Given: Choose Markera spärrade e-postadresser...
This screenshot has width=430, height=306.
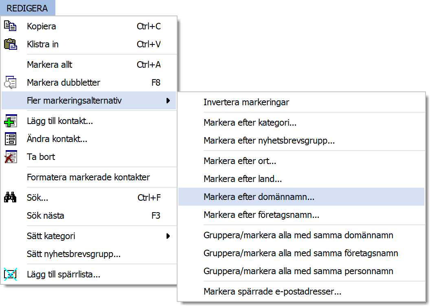Looking at the screenshot, I should pyautogui.click(x=301, y=291).
